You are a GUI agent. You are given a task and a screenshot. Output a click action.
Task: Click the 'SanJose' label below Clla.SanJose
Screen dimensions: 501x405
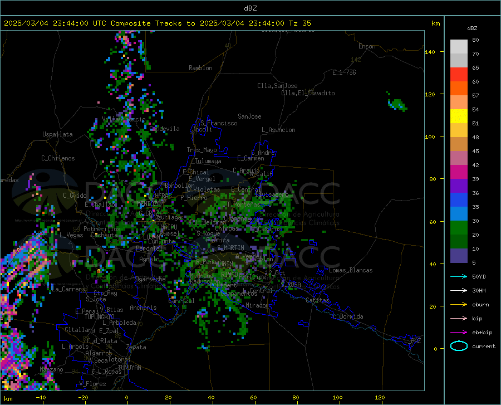point(249,116)
